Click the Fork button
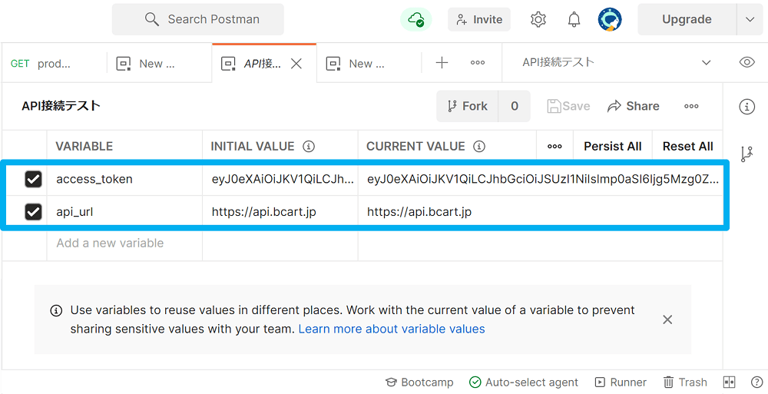Image resolution: width=768 pixels, height=394 pixels. pos(467,106)
